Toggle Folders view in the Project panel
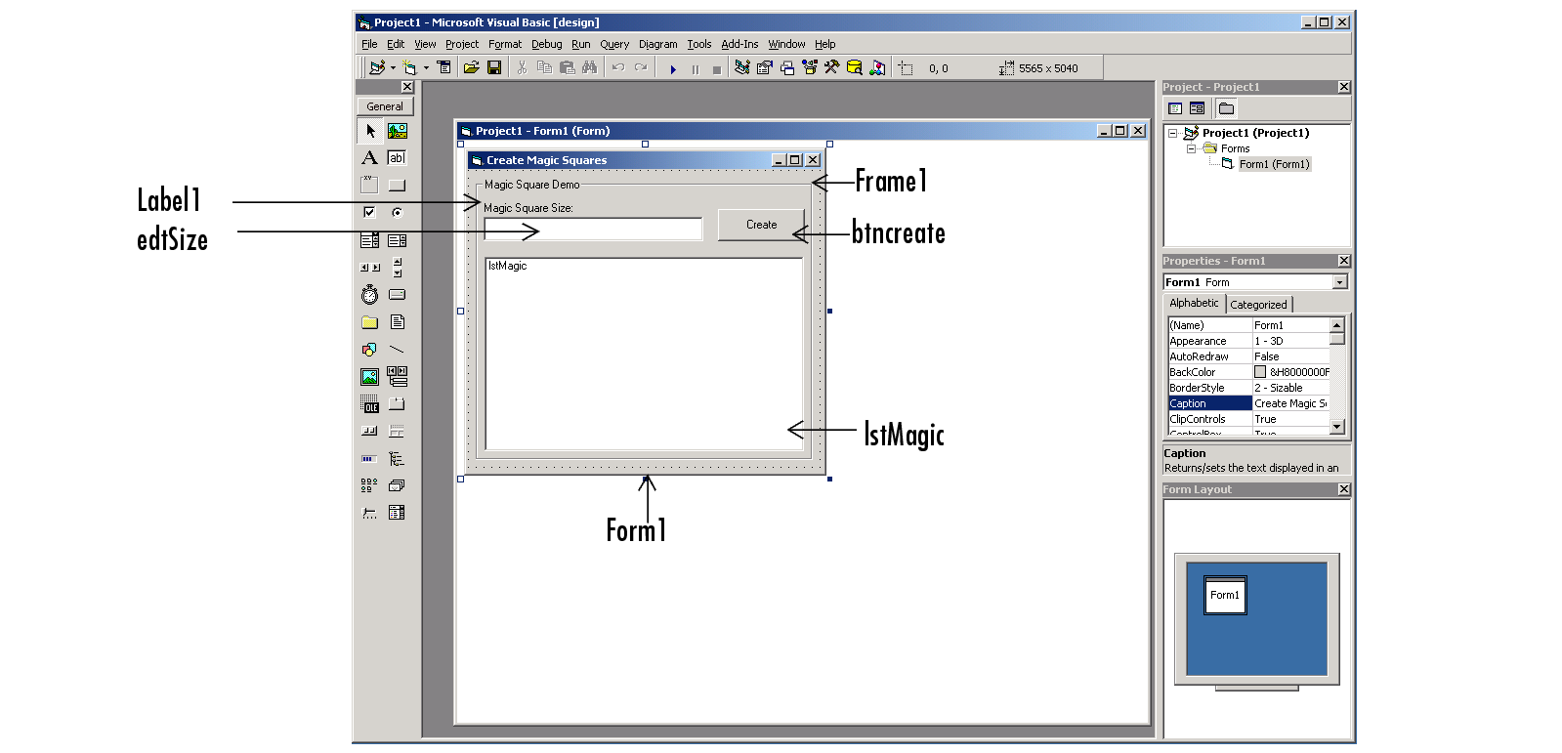 coord(1227,108)
